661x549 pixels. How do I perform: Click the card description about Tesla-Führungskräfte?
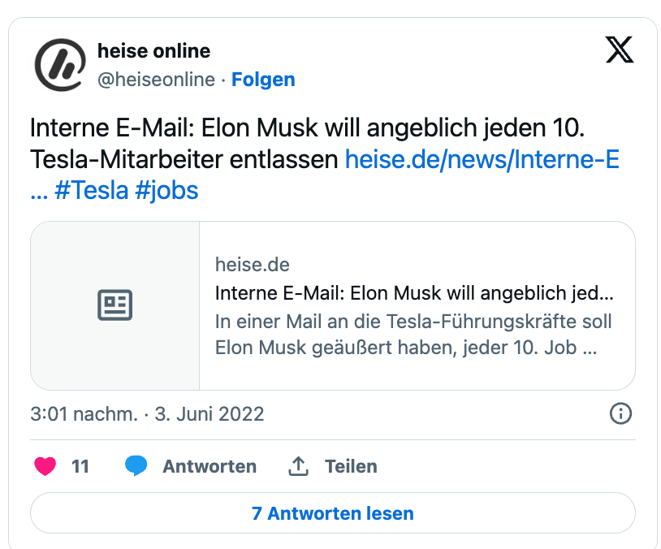[413, 335]
